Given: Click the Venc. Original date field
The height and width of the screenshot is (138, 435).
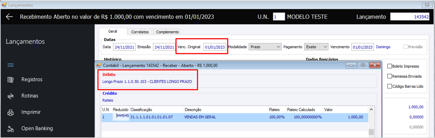Looking at the screenshot, I should point(215,47).
